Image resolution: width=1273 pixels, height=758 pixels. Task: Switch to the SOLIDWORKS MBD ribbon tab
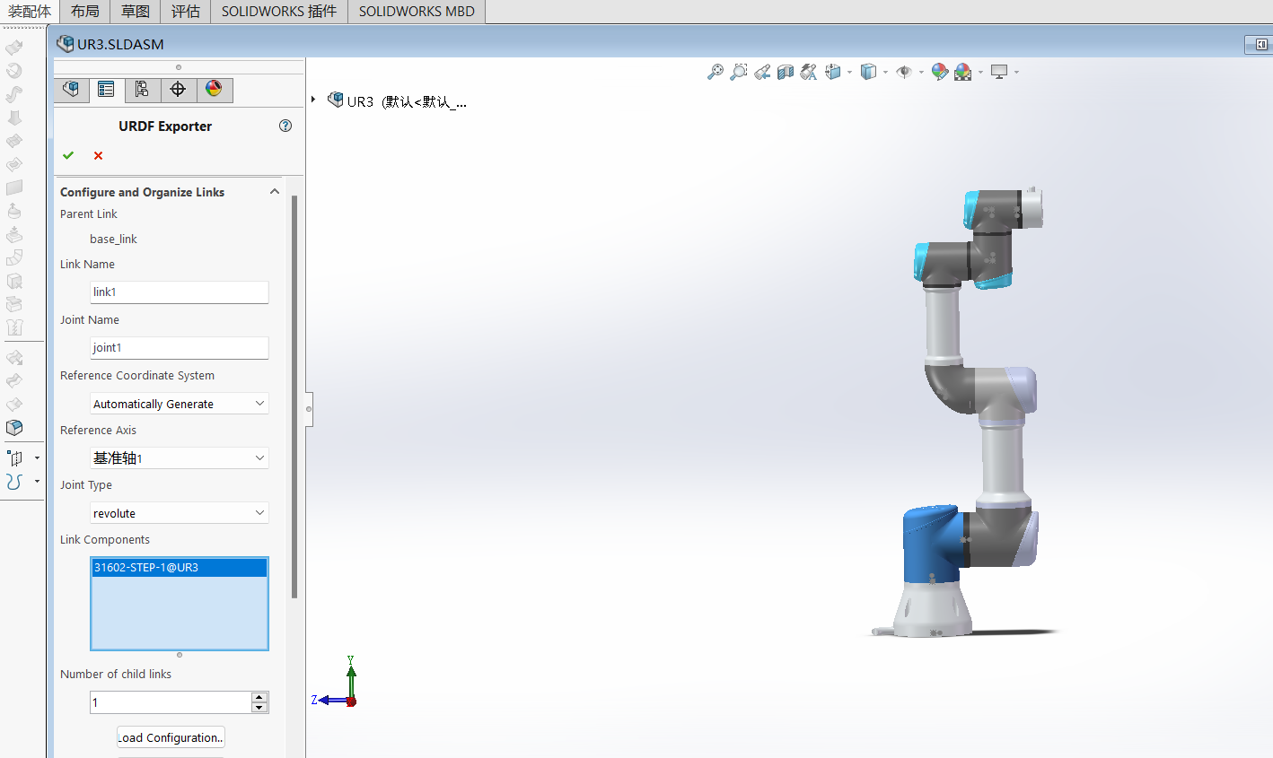[x=416, y=12]
